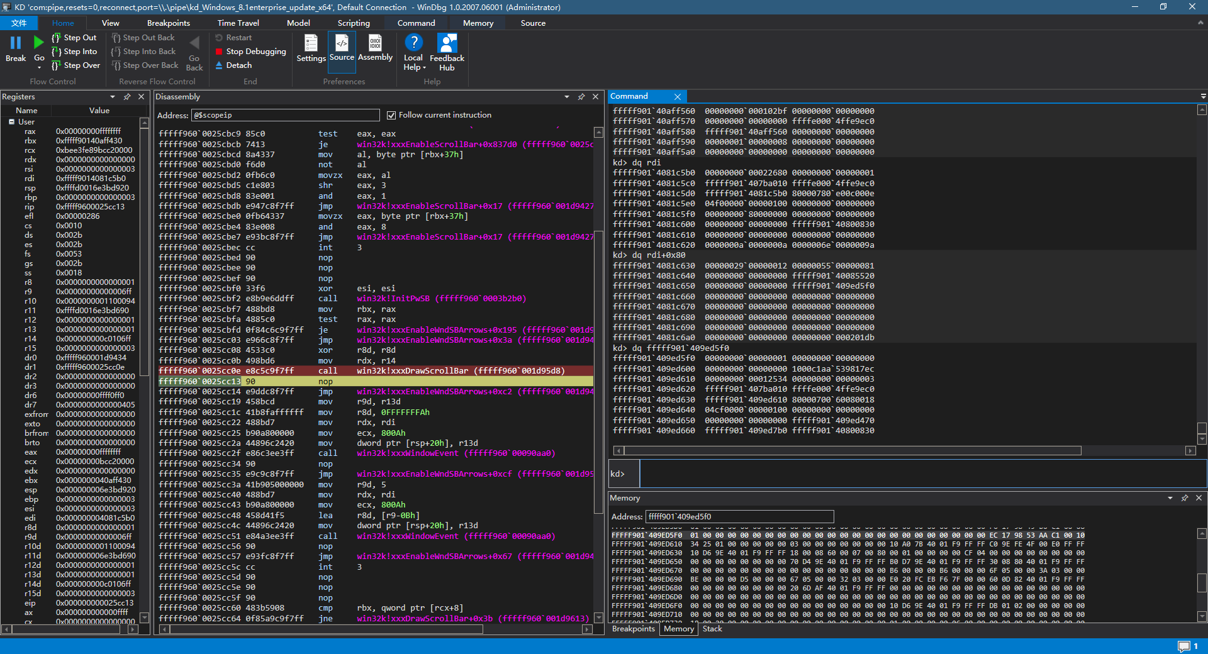This screenshot has height=654, width=1208.
Task: Click the vertical scrollbar in the Registers panel
Action: [x=144, y=370]
